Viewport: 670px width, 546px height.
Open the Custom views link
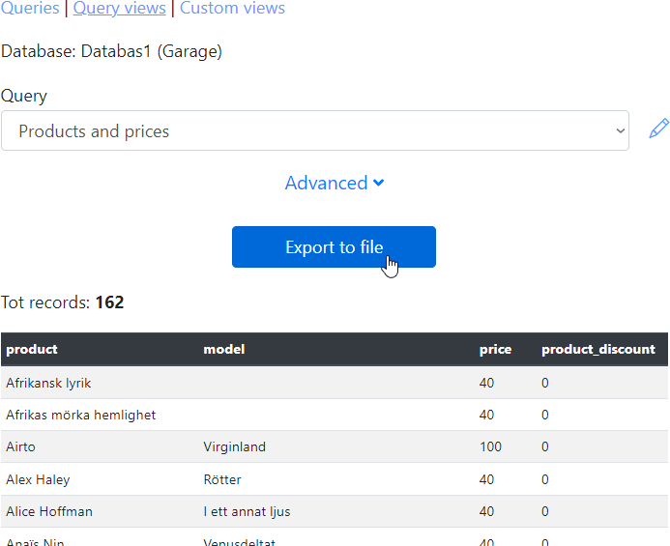(x=232, y=9)
